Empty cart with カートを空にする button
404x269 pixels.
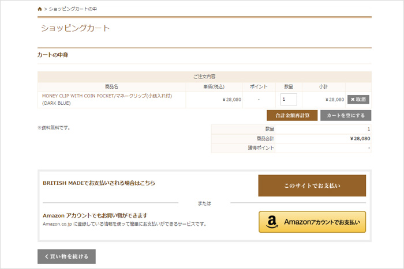(346, 115)
